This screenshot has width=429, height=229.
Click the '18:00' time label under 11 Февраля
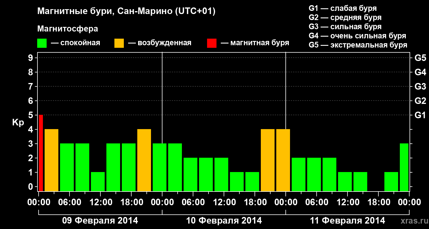[x=378, y=202]
